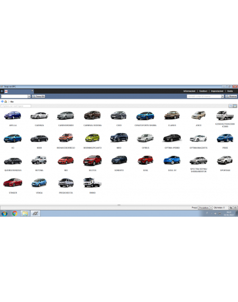The image size is (238, 302).
Task: Select the red Rio car
Action: (x=66, y=161)
